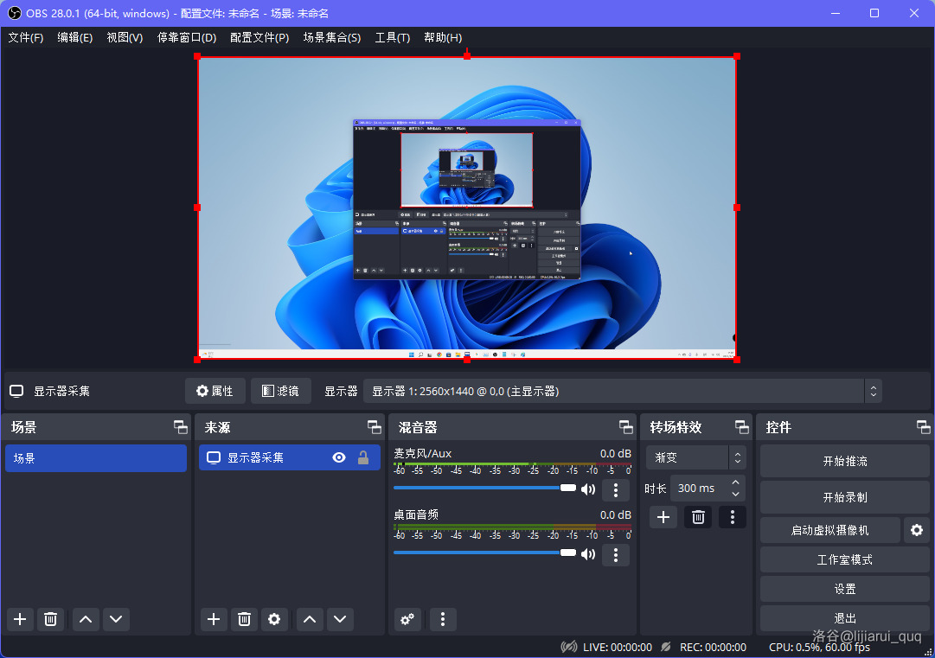Undock the 来源 panel
The width and height of the screenshot is (935, 658).
coord(375,427)
